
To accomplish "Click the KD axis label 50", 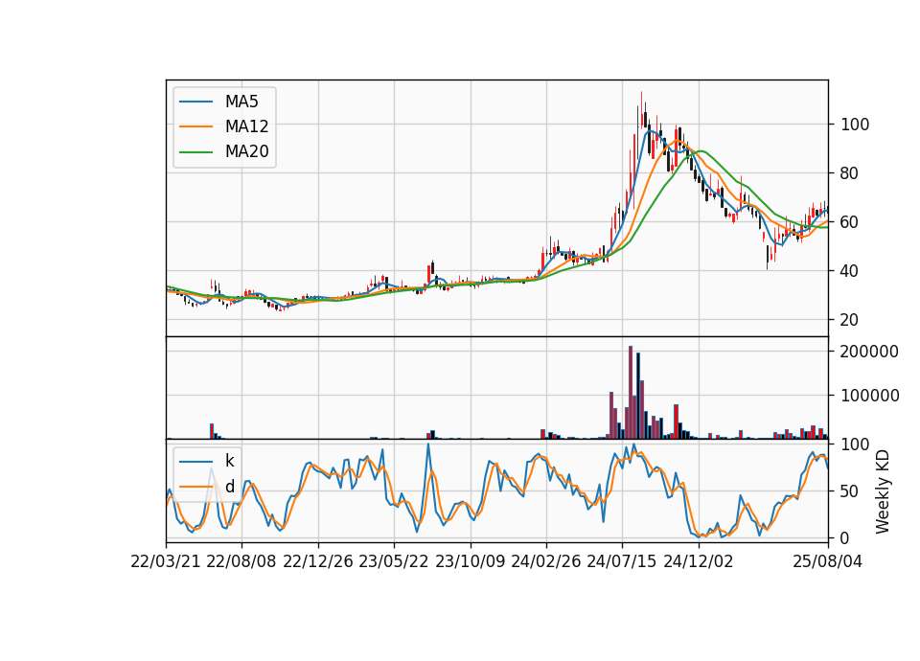I will point(850,490).
